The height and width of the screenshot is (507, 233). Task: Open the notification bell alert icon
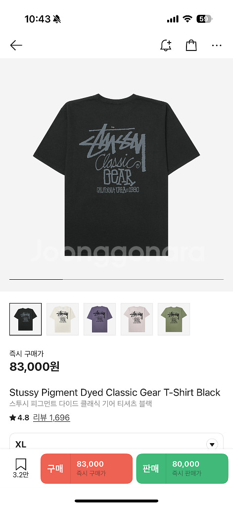166,45
